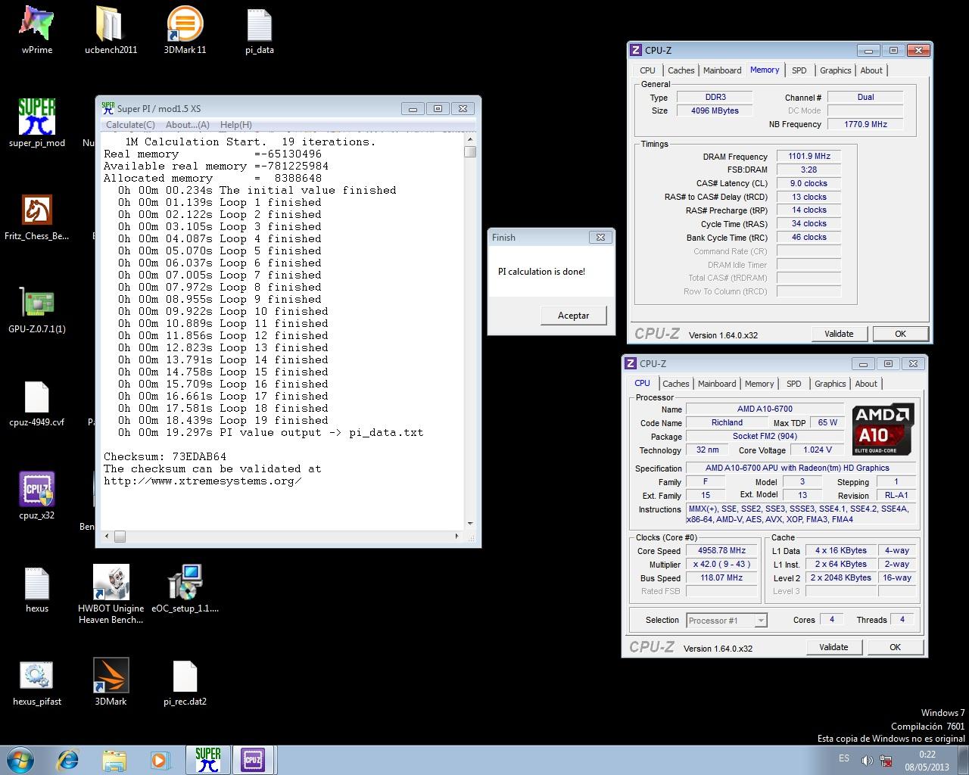This screenshot has height=775, width=969.
Task: Open About tab in lower CPU-Z window
Action: click(866, 384)
